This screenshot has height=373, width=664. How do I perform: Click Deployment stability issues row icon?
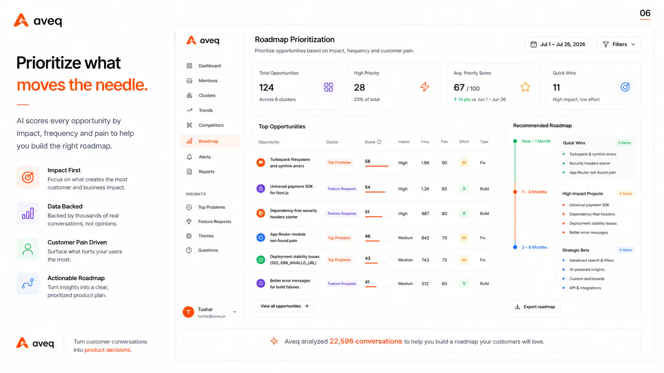point(261,260)
